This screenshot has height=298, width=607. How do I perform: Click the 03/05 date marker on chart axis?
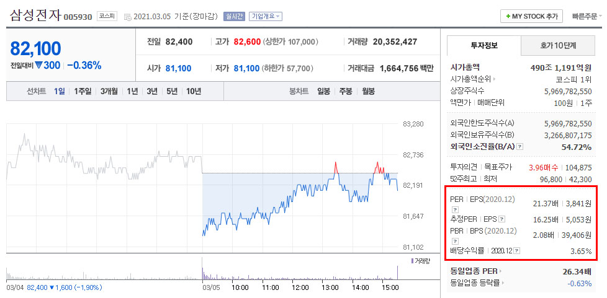(211, 287)
